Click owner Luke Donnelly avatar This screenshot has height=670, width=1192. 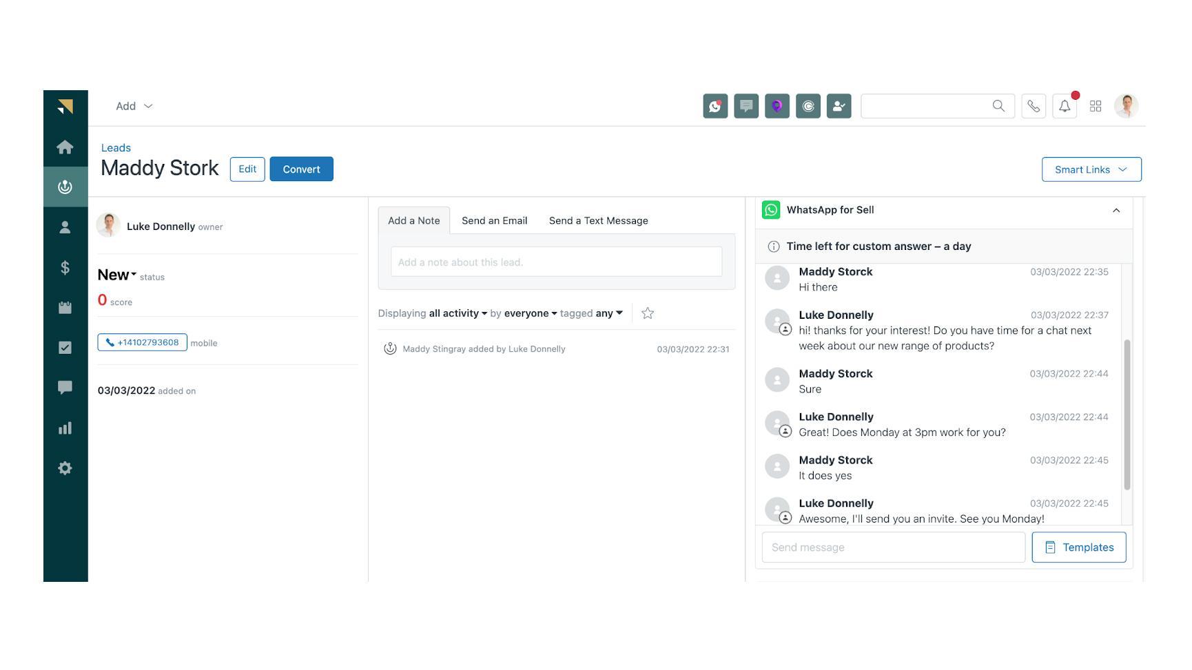click(x=108, y=225)
